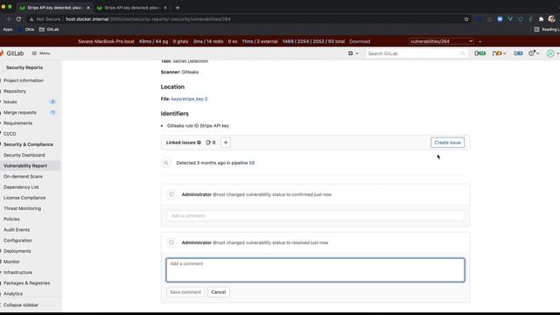Open Dependency List sidebar item

(x=21, y=187)
